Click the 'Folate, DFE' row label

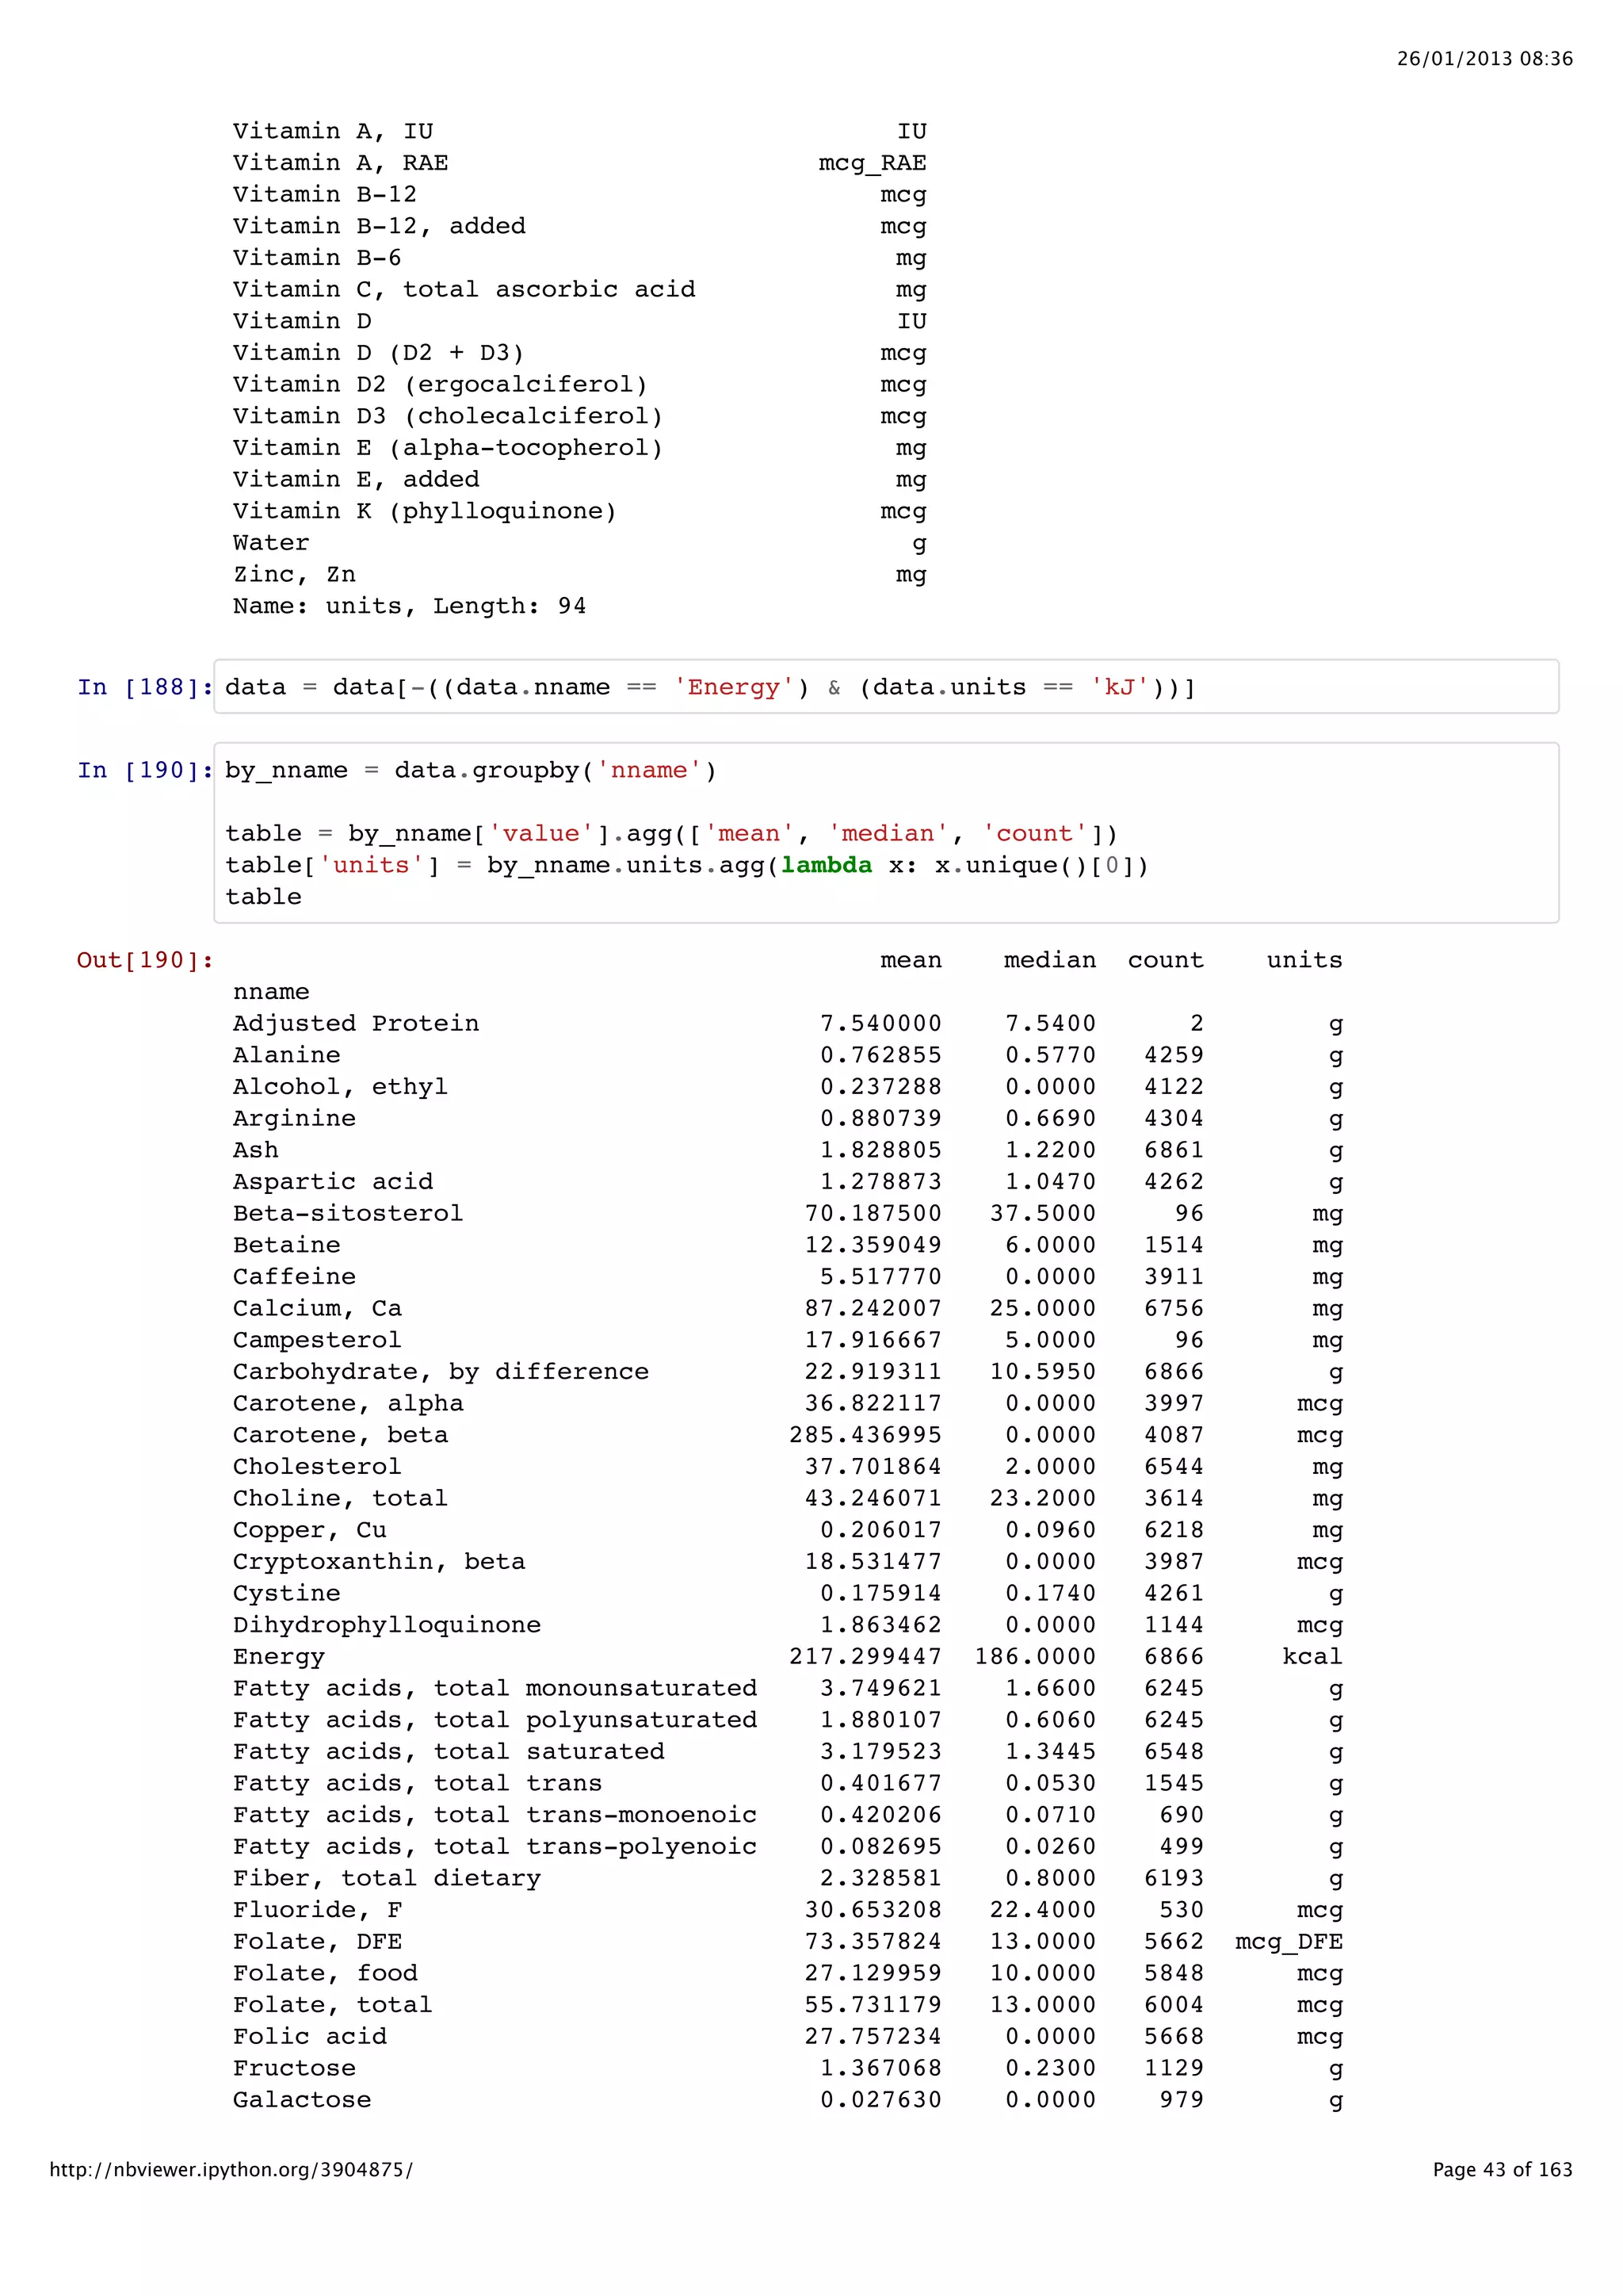[x=317, y=1941]
